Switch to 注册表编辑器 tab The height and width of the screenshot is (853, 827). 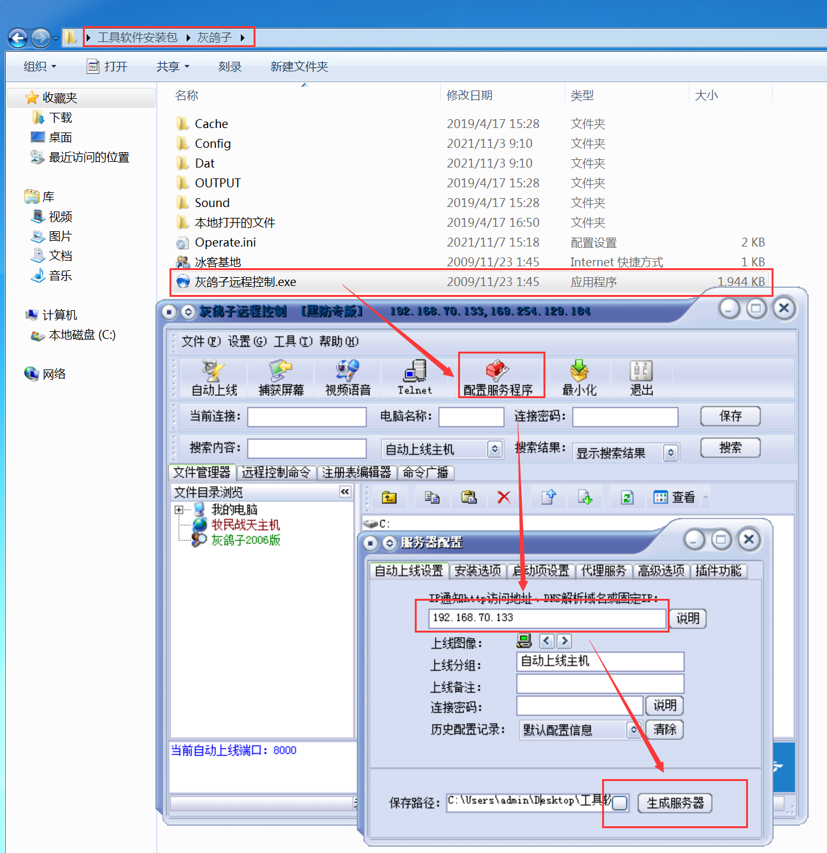(x=356, y=473)
